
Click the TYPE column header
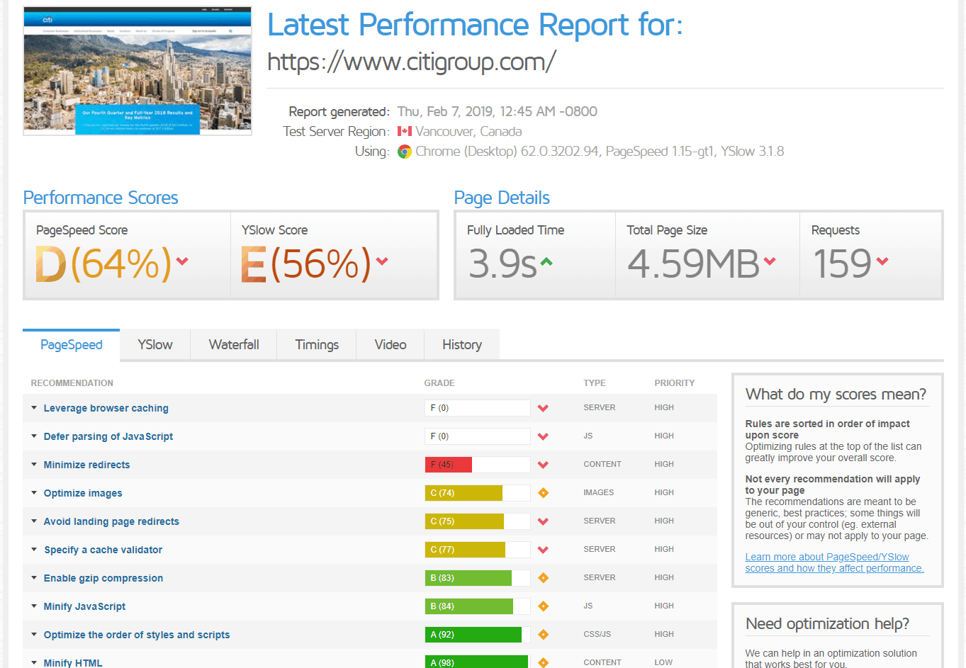click(x=595, y=383)
